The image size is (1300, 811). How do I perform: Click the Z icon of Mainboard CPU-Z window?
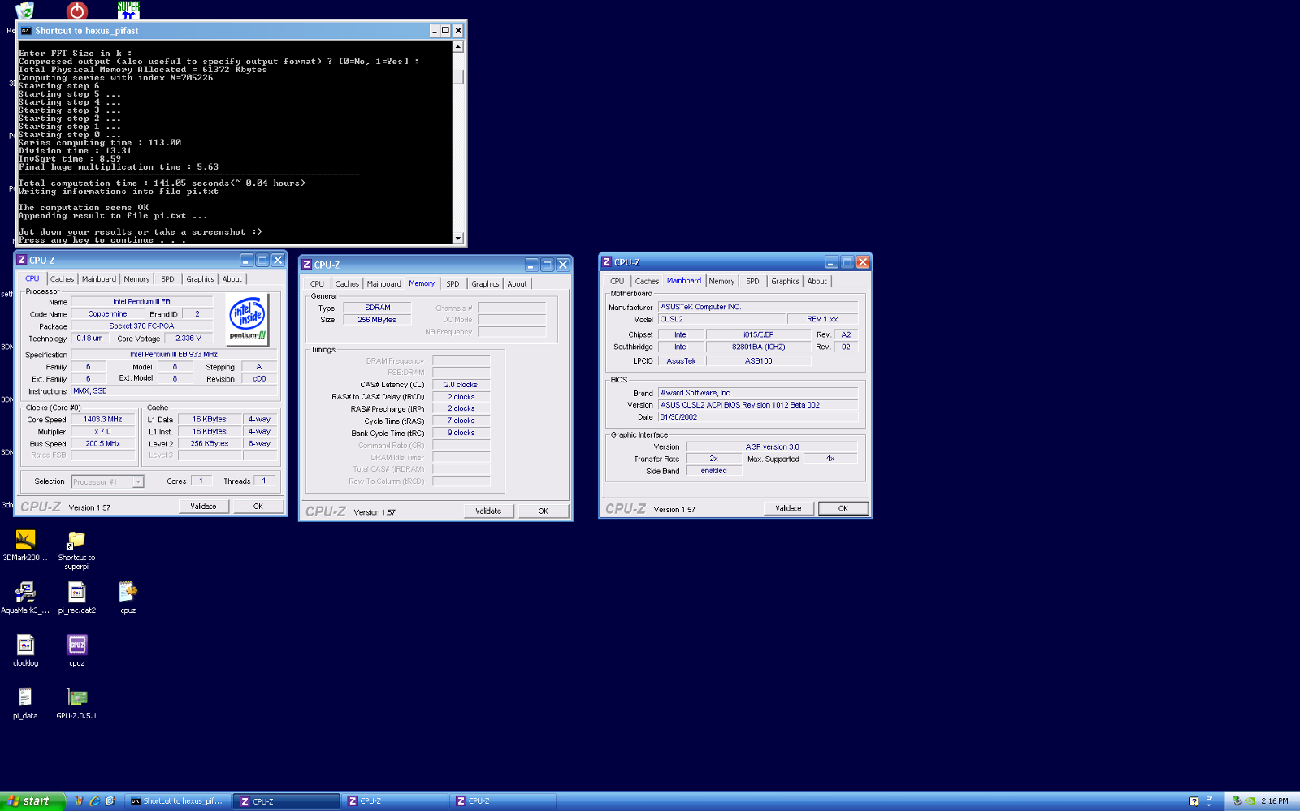click(606, 262)
